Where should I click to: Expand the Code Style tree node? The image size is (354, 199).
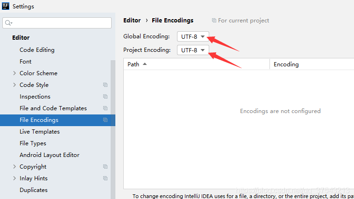tap(14, 85)
